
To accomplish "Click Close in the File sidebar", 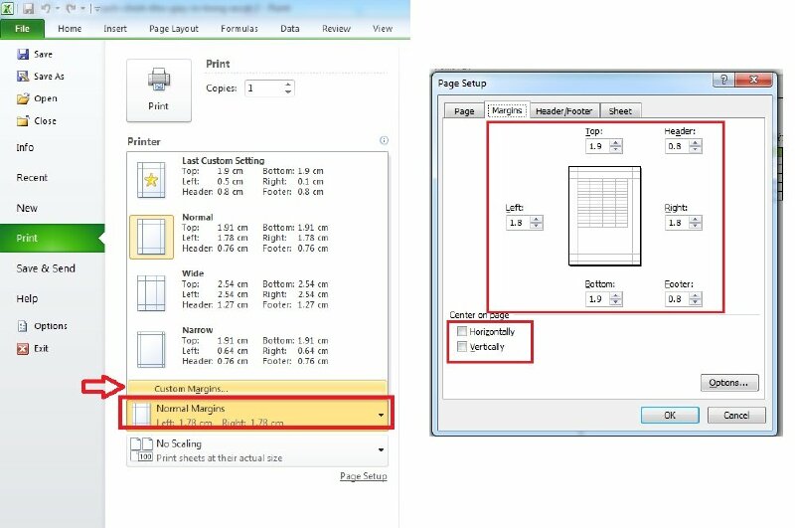I will coord(37,120).
